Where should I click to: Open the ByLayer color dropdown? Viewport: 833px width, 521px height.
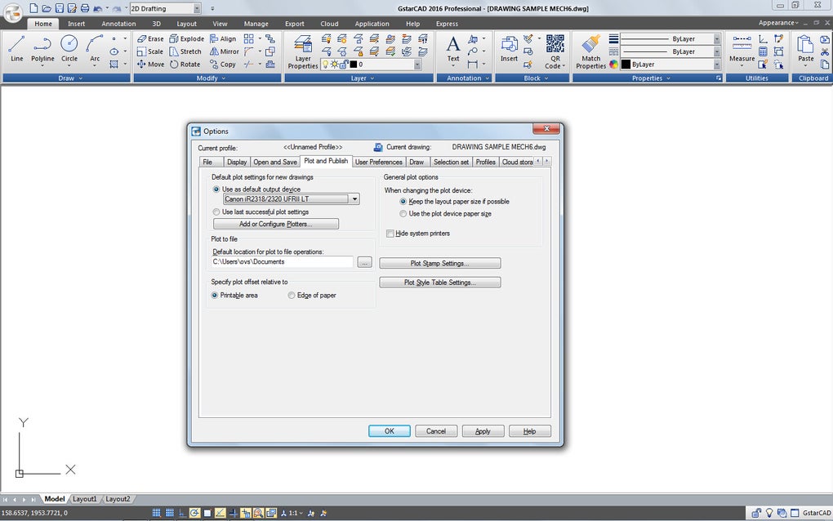[717, 65]
